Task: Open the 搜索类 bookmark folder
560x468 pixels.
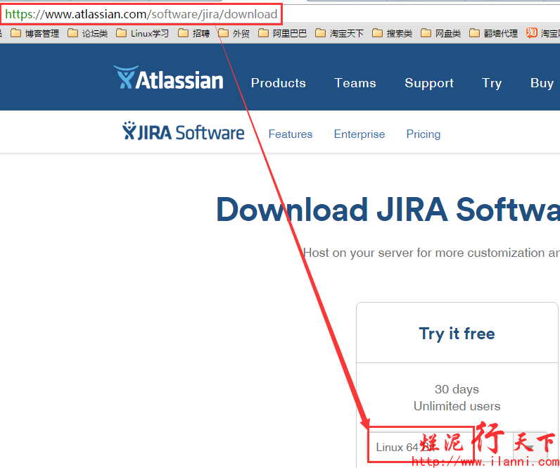Action: [393, 33]
